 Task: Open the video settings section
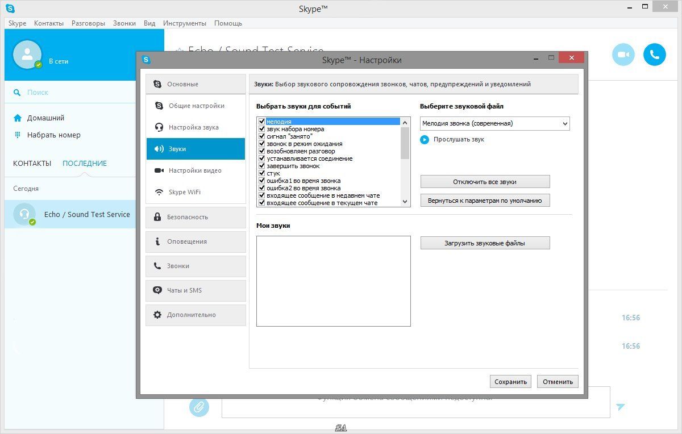pos(196,170)
